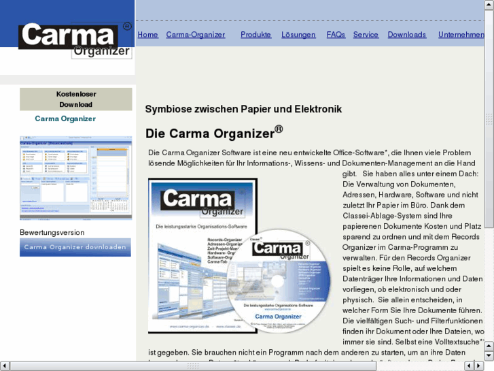Click the horizontal scrollbar left arrow at the far left
Screen dimensions: 494x371
coord(4,366)
